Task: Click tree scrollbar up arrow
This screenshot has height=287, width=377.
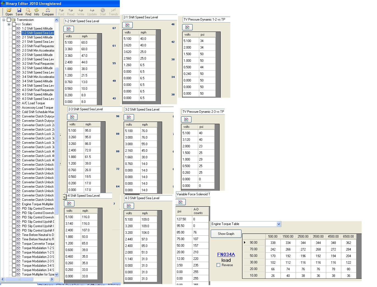Action: click(57, 20)
